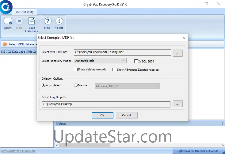Browse for MDF file with ellipsis button
The height and width of the screenshot is (154, 225).
point(178,53)
